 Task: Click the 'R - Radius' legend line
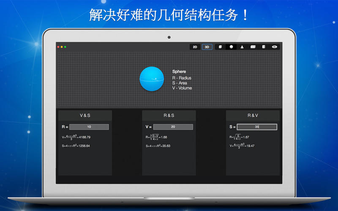pyautogui.click(x=182, y=78)
